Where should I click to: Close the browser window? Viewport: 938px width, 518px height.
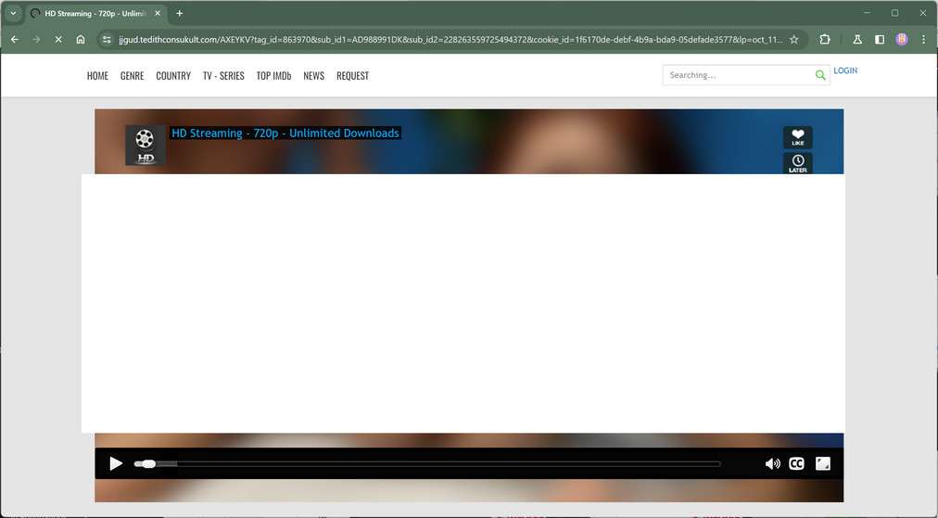(923, 13)
